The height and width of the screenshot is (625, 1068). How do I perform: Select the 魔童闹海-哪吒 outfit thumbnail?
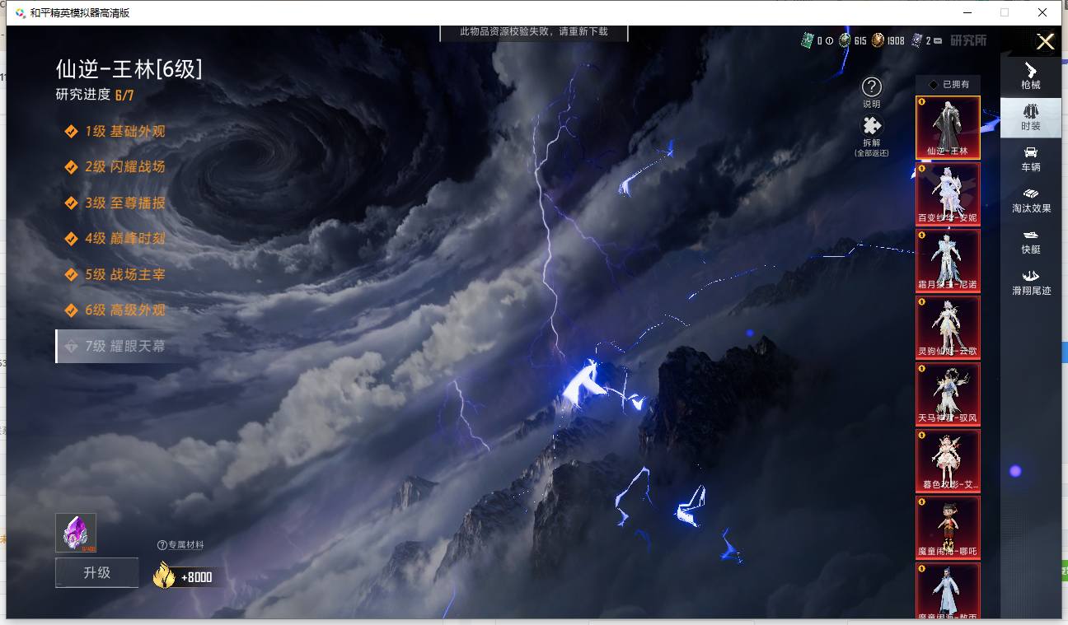(x=948, y=527)
